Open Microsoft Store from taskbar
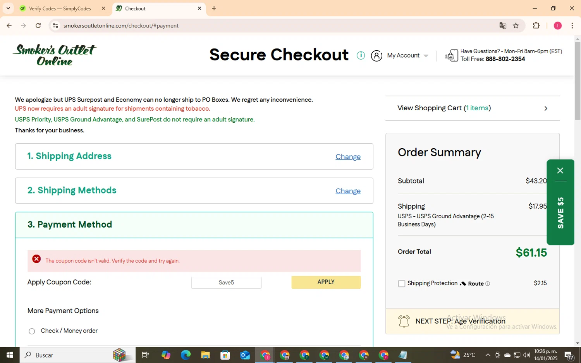This screenshot has width=581, height=363. [225, 355]
